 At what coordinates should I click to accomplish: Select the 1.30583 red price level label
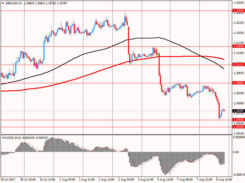click(x=239, y=83)
